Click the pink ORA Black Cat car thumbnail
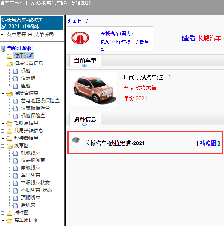224x226 pixels. click(94, 89)
